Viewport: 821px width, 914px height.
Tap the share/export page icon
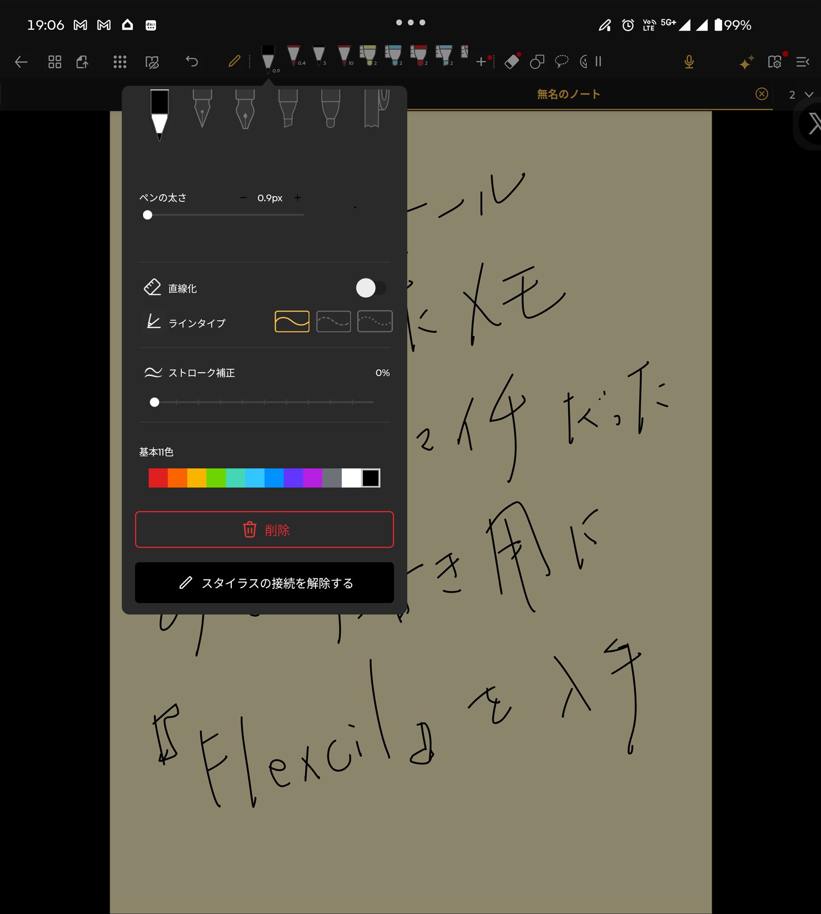pos(83,62)
